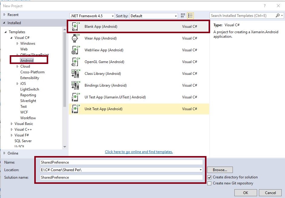
Task: Expand the Visual F# tree node
Action: pyautogui.click(x=12, y=135)
